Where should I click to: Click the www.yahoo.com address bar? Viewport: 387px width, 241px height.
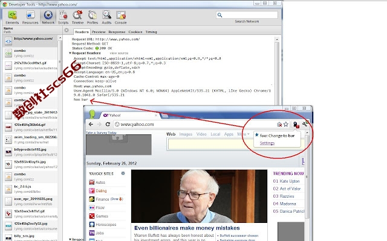(x=195, y=125)
